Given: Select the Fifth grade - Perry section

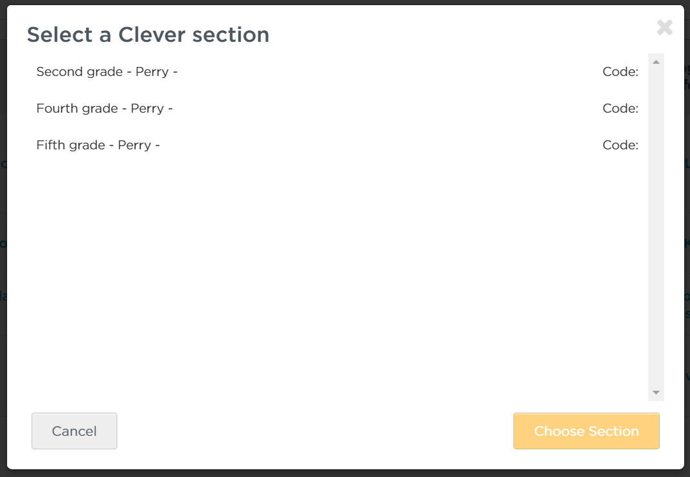Looking at the screenshot, I should pyautogui.click(x=337, y=145).
